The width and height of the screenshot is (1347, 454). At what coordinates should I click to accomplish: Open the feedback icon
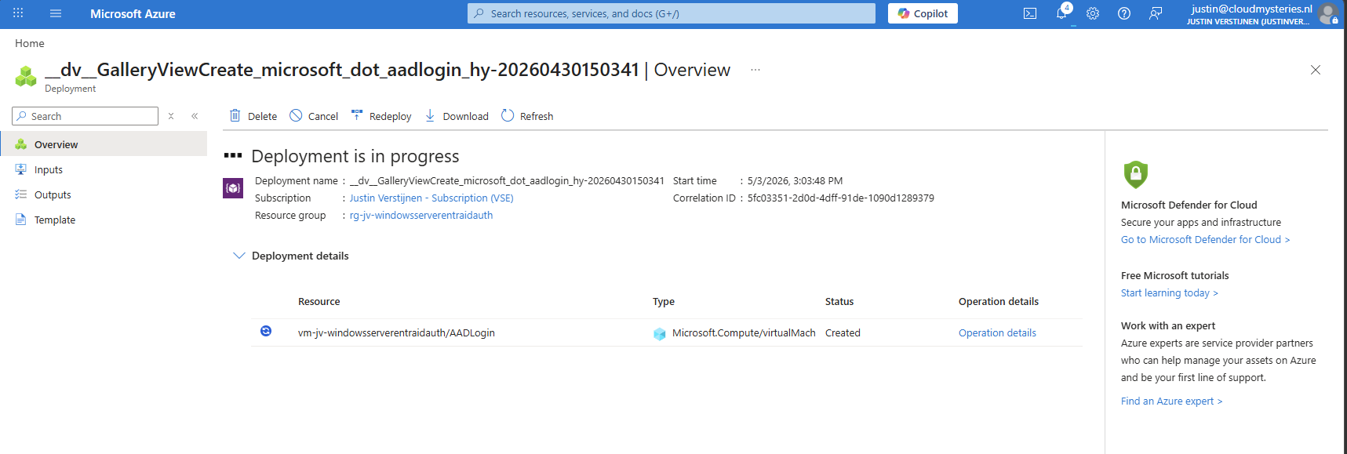1156,13
